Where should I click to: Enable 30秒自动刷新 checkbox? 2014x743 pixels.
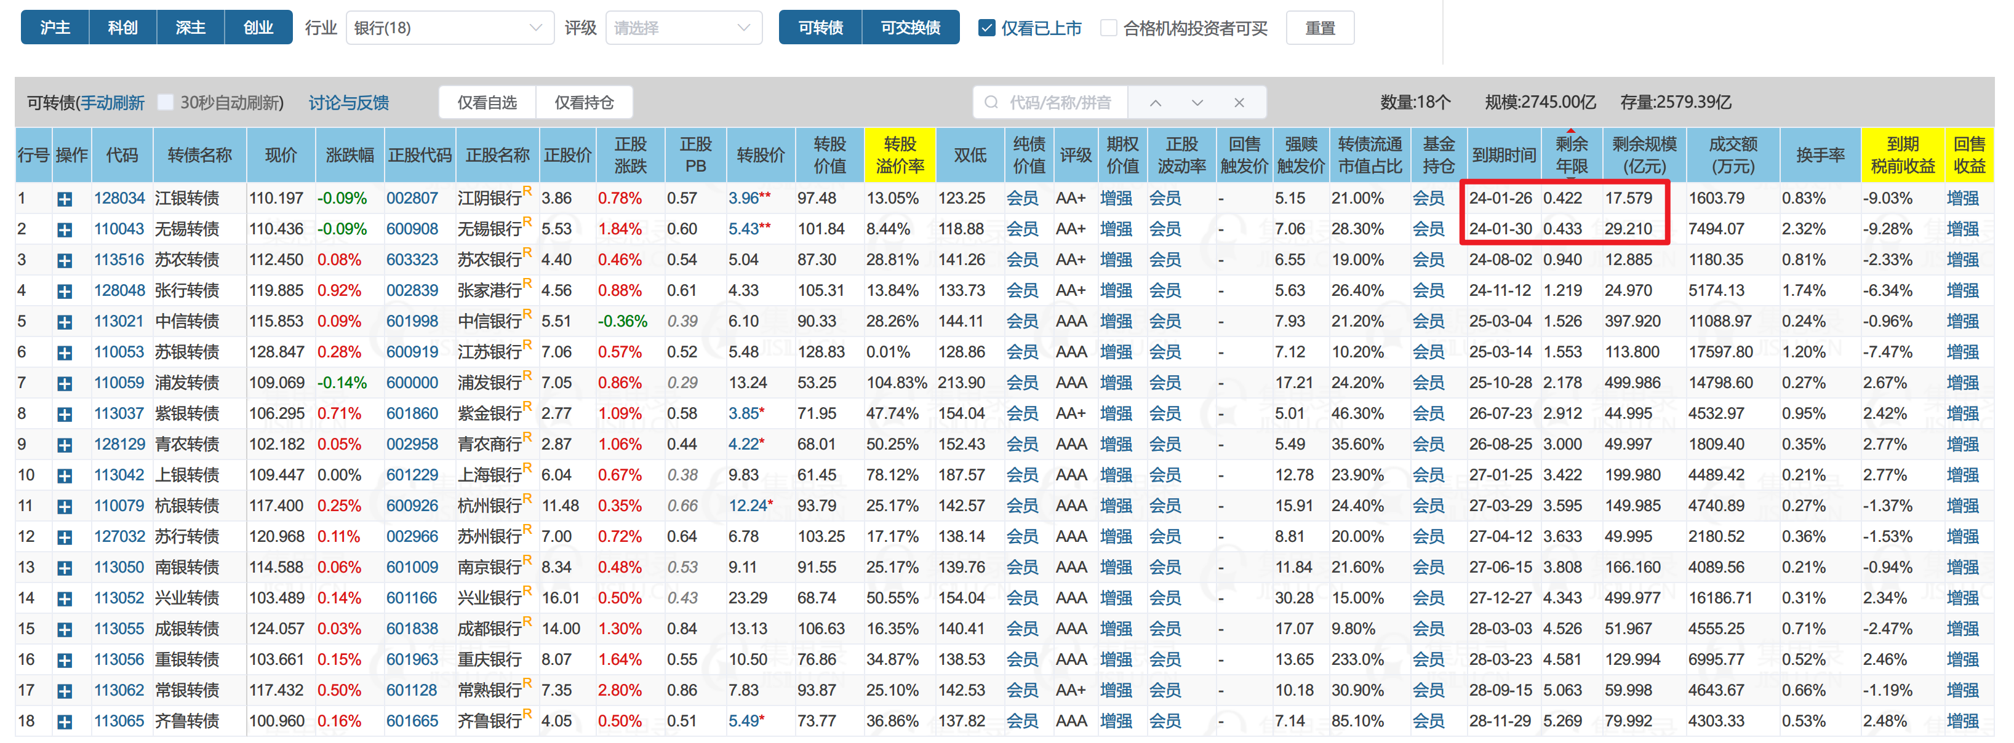point(165,102)
